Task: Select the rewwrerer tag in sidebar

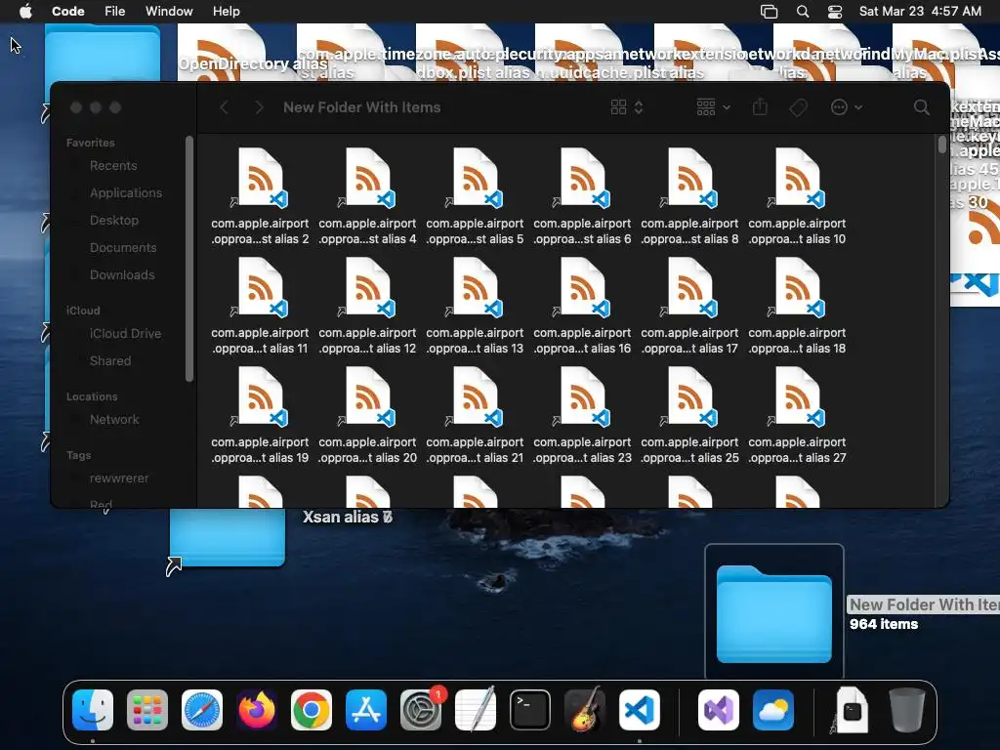Action: [118, 479]
